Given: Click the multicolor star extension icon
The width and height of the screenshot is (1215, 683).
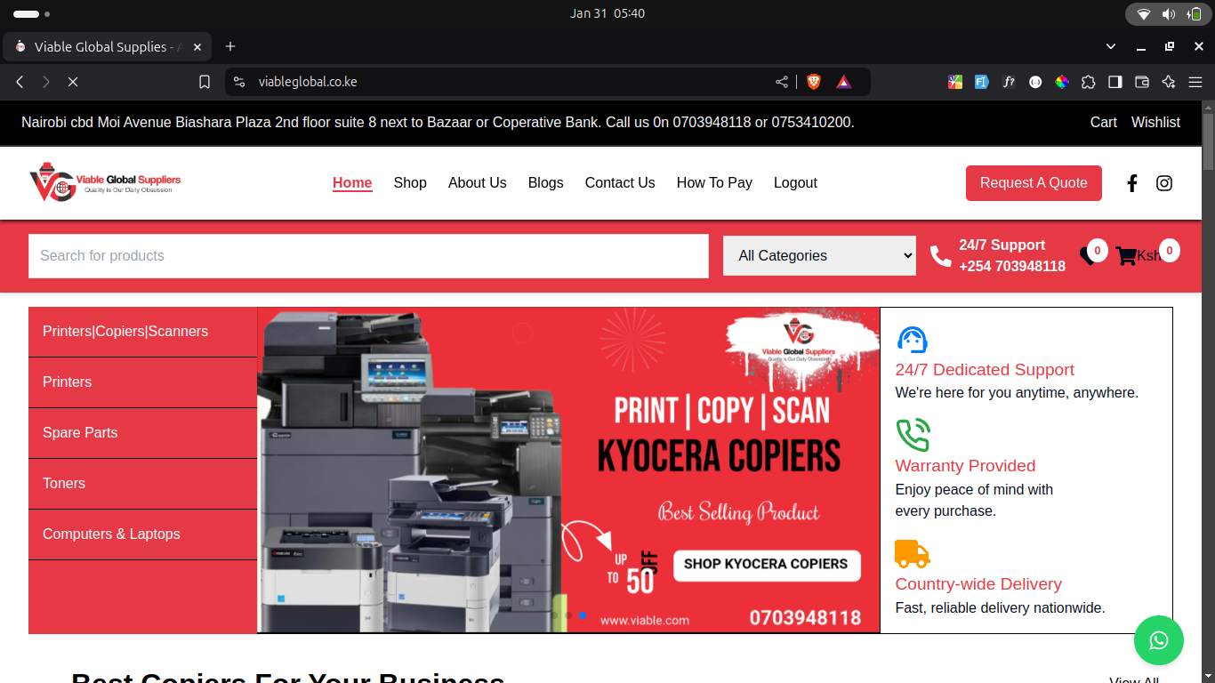Looking at the screenshot, I should 955,82.
